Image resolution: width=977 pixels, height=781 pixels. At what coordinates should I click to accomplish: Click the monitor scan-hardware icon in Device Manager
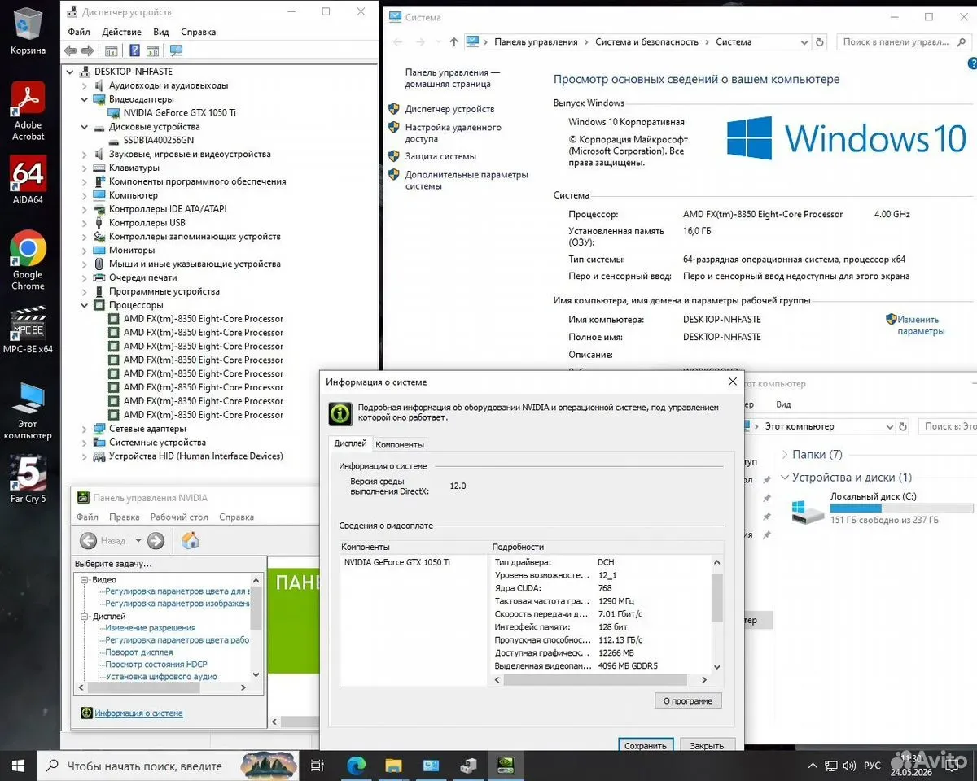pyautogui.click(x=176, y=50)
